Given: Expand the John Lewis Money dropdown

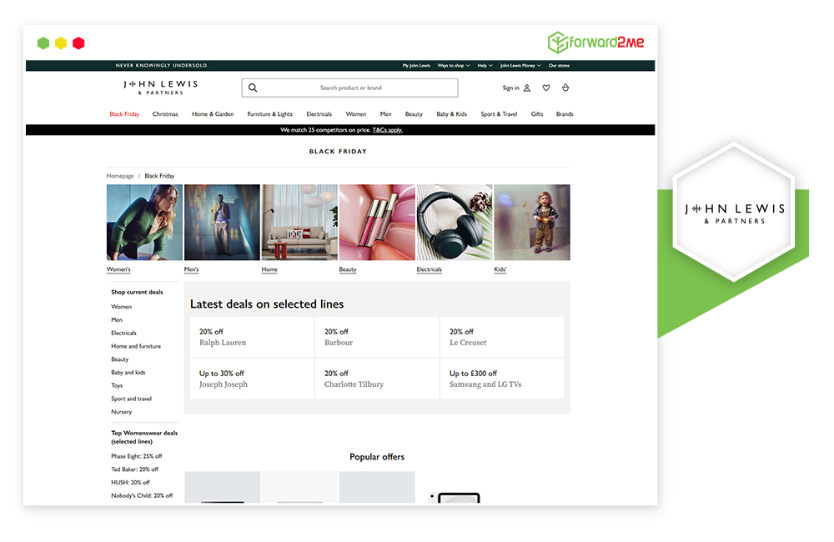Looking at the screenshot, I should point(520,65).
